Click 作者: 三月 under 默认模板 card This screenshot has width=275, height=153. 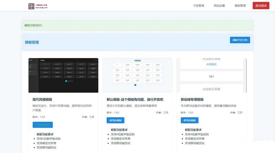point(162,113)
